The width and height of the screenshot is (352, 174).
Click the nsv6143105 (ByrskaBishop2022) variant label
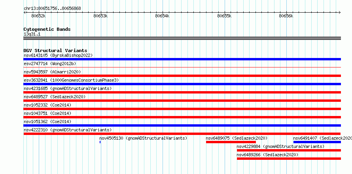(x=58, y=55)
